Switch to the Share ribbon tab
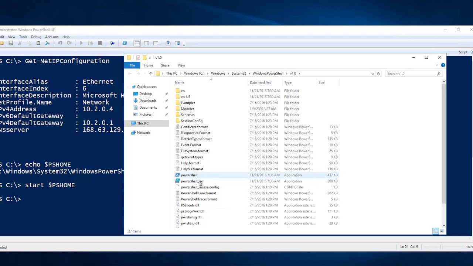The width and height of the screenshot is (473, 266). [x=165, y=65]
